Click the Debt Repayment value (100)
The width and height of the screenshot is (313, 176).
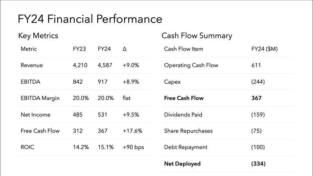258,147
